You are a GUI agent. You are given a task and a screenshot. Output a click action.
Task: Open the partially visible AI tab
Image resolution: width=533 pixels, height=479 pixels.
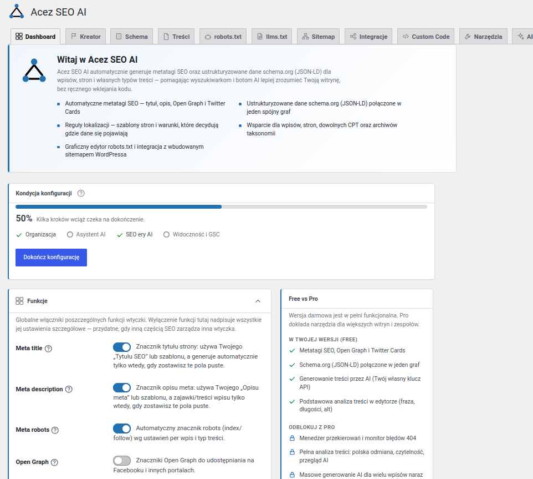click(x=523, y=37)
